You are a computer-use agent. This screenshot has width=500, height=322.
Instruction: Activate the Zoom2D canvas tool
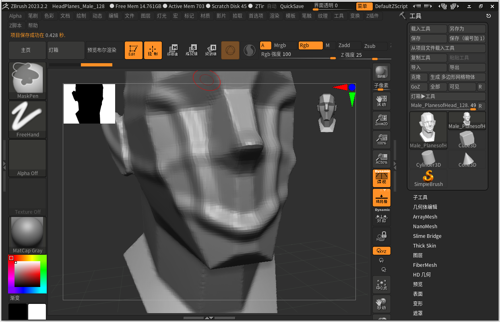381,120
